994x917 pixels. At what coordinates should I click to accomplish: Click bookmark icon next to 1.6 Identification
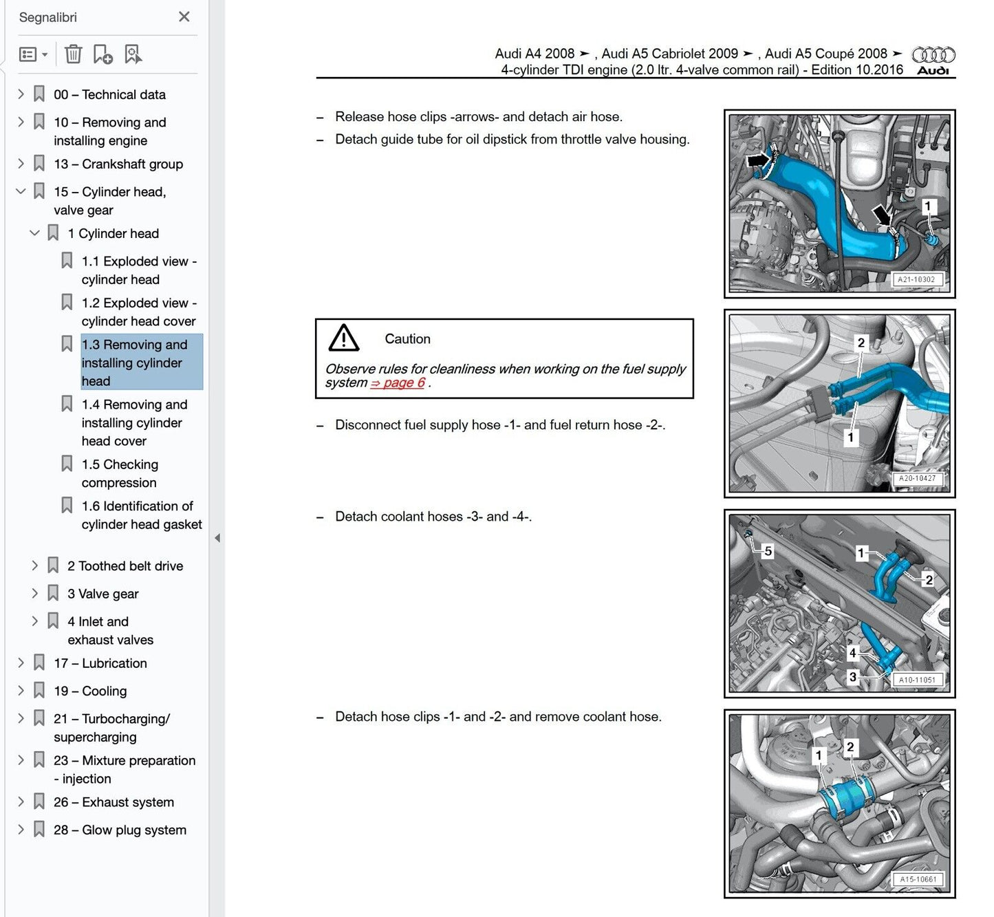click(67, 506)
